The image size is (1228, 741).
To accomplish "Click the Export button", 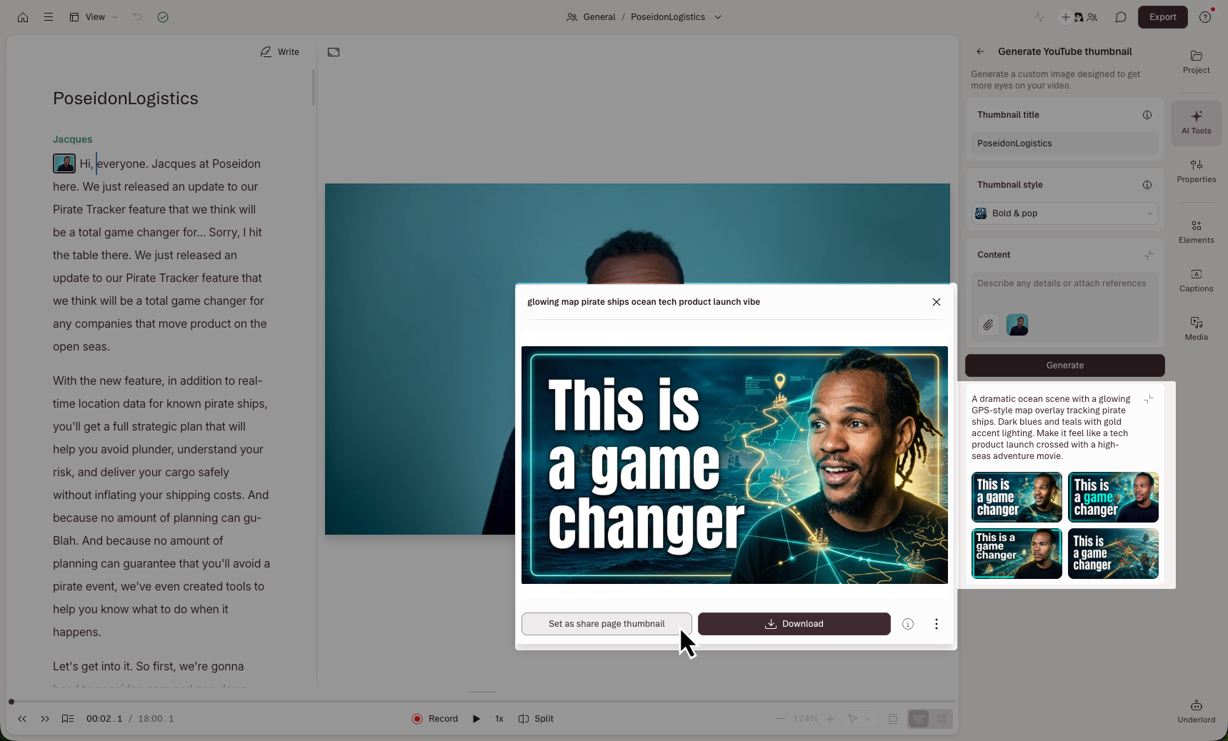I will click(1162, 17).
